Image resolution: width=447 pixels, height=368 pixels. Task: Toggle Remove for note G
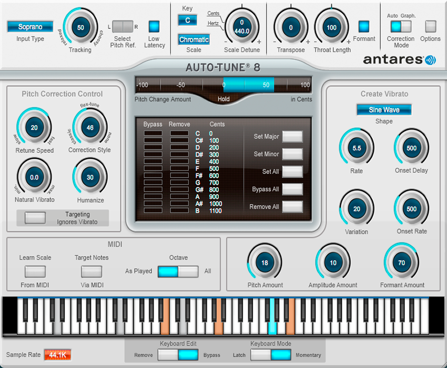tap(179, 182)
